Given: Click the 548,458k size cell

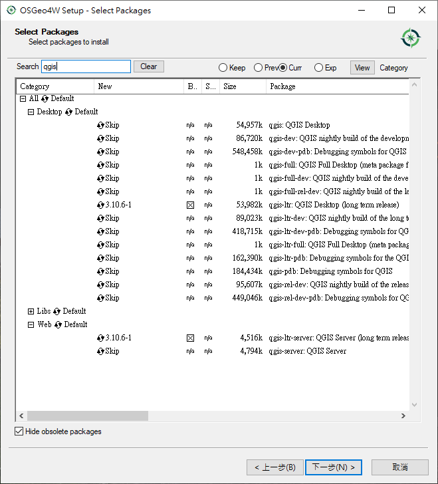Looking at the screenshot, I should [247, 152].
